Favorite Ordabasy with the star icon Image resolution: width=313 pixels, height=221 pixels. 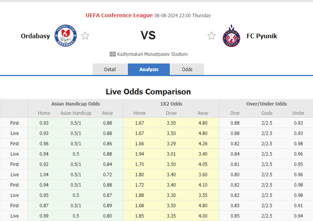(x=85, y=36)
